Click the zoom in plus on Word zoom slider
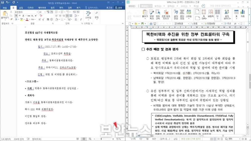Screen dimensions: 251x141 point(113,139)
